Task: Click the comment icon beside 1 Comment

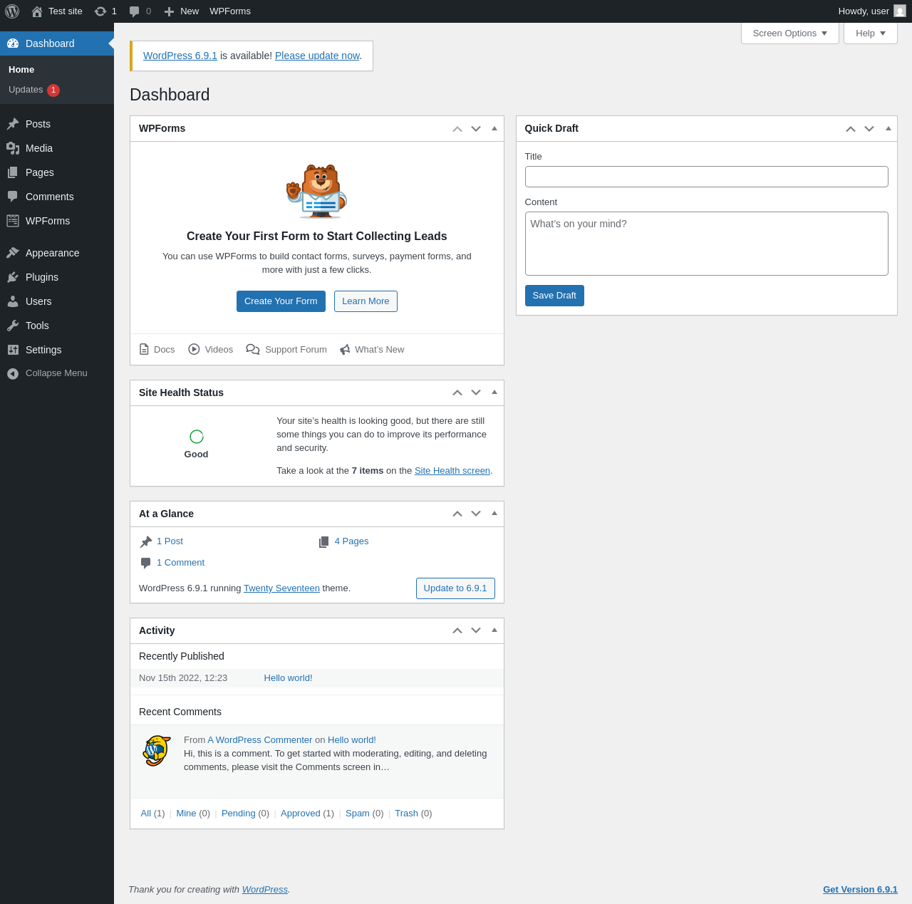Action: pos(146,563)
